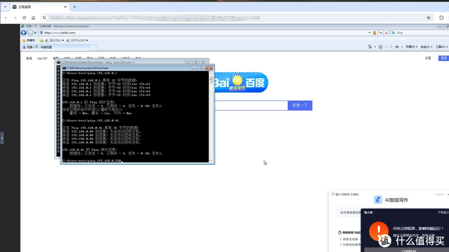Click the IE security lock icon
The width and height of the screenshot is (449, 252).
tap(375, 33)
